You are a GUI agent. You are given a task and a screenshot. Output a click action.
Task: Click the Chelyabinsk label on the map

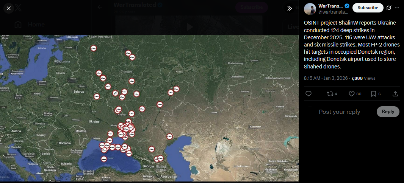[x=237, y=77]
